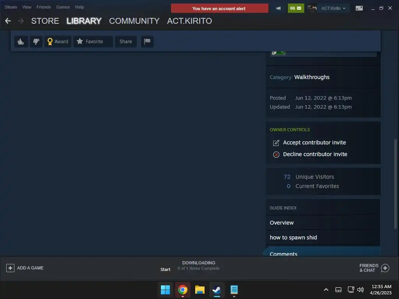
Task: Open the View menu
Action: click(27, 7)
